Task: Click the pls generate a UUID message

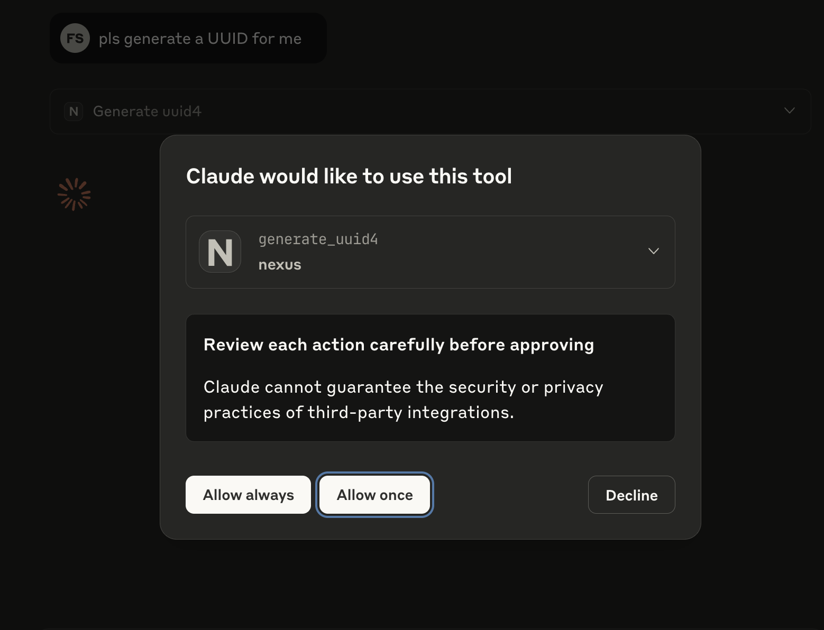Action: pos(200,38)
